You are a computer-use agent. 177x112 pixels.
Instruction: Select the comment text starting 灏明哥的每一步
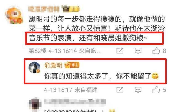point(97,28)
